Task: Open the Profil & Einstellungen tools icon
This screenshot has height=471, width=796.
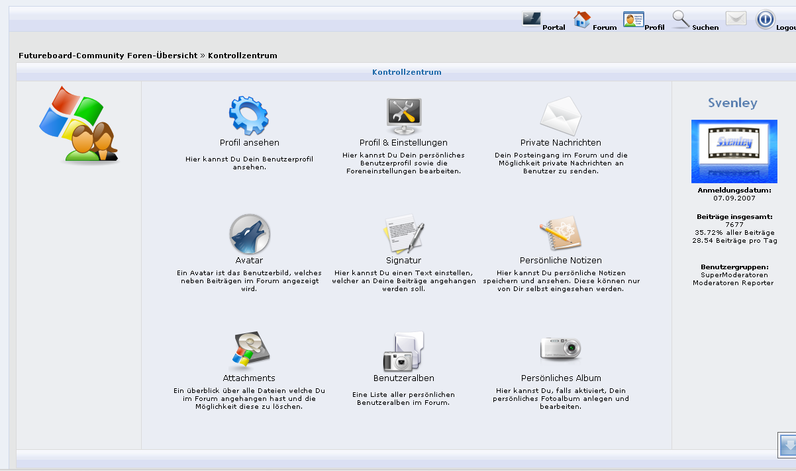Action: point(403,116)
